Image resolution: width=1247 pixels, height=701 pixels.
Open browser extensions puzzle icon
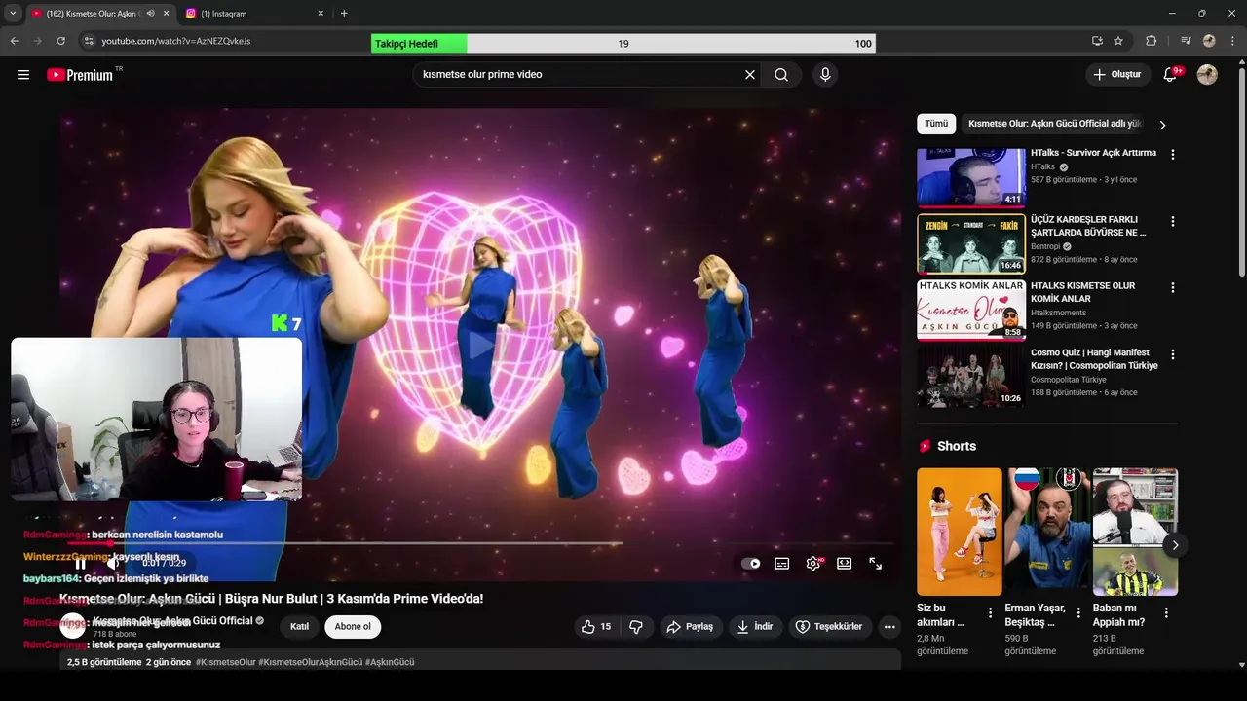point(1152,41)
